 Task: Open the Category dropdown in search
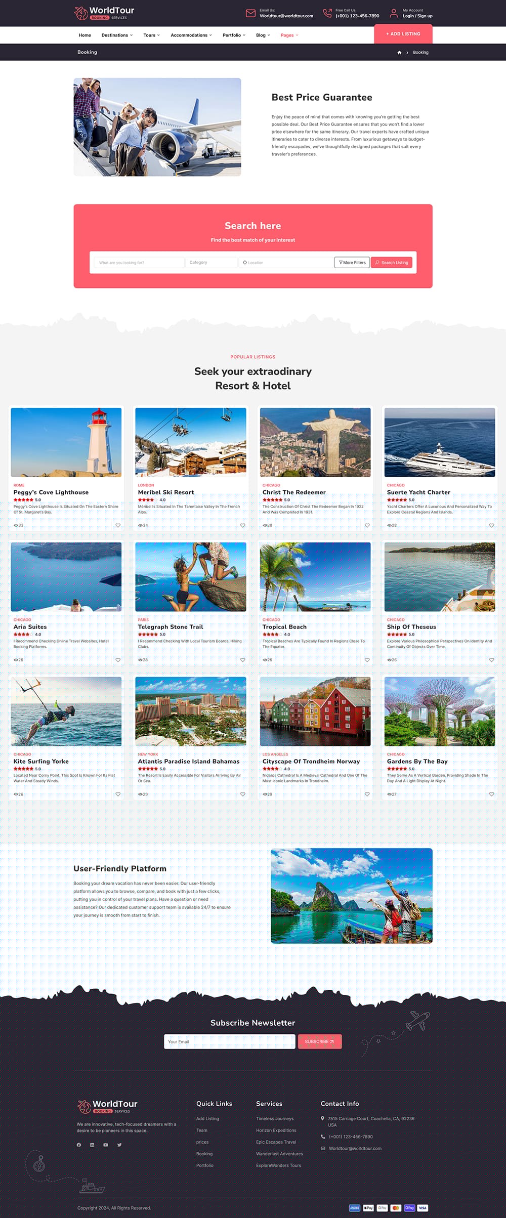point(212,263)
